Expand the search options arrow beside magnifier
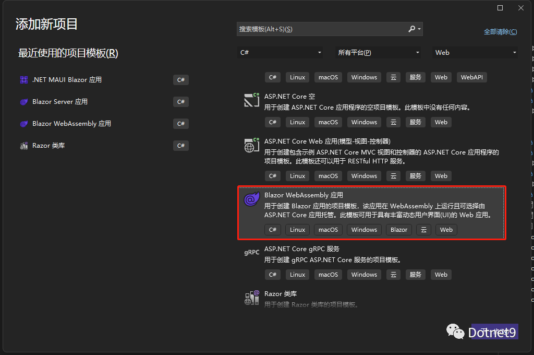The width and height of the screenshot is (534, 355). pos(419,29)
